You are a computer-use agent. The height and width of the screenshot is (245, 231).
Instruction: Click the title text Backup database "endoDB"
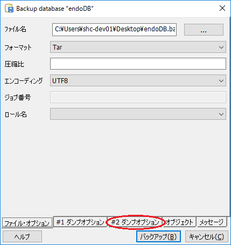point(55,9)
